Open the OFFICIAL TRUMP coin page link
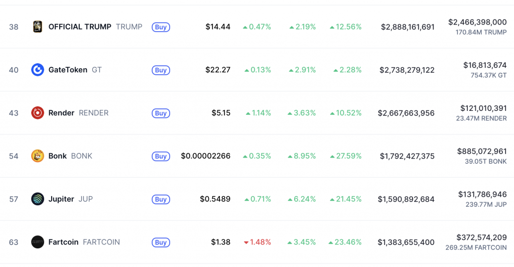The width and height of the screenshot is (514, 267). [x=80, y=27]
